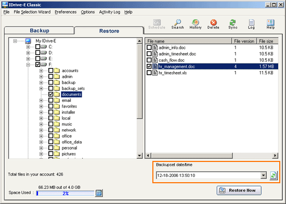
Task: Check the hr_timesheet.xls checkbox
Action: pyautogui.click(x=149, y=73)
